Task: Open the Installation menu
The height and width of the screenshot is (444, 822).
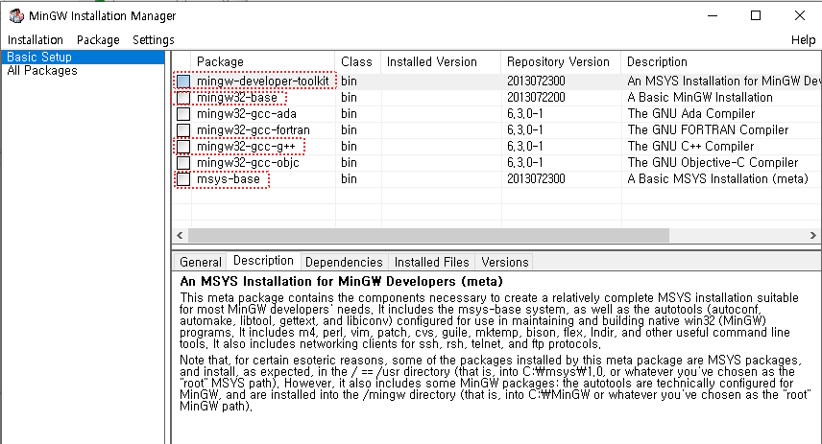Action: [36, 39]
